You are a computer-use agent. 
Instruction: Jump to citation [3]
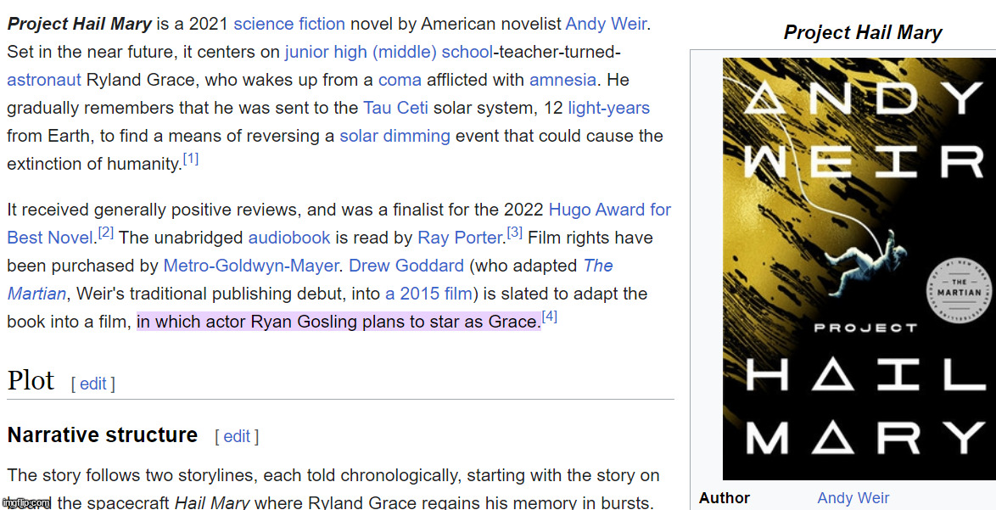(514, 233)
